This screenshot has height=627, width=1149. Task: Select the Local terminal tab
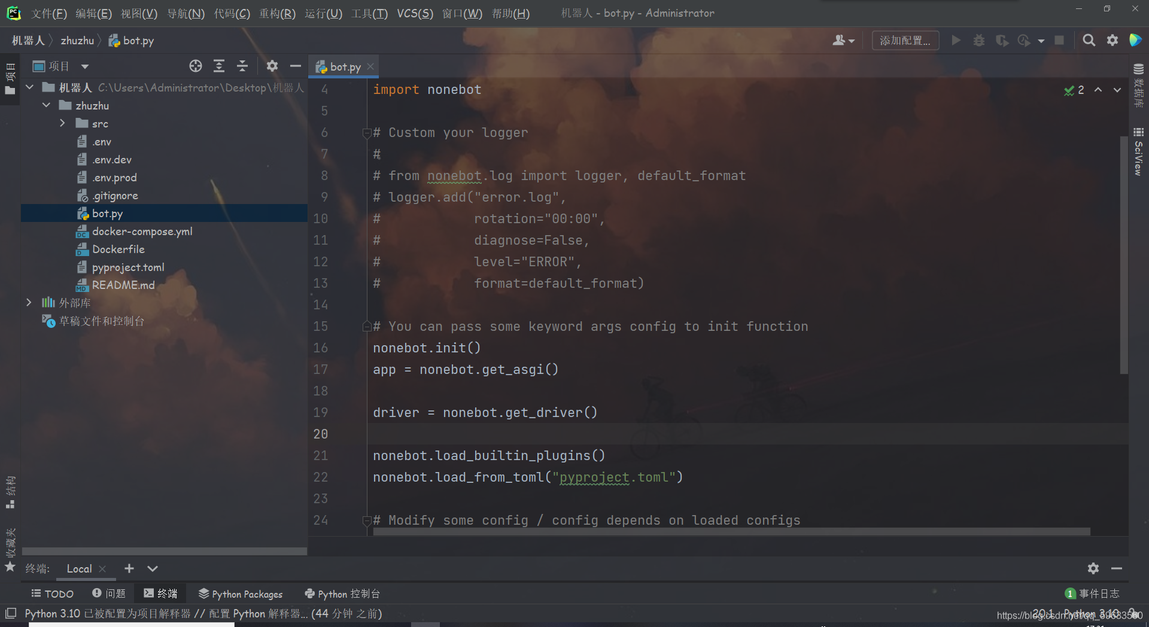[x=79, y=568]
